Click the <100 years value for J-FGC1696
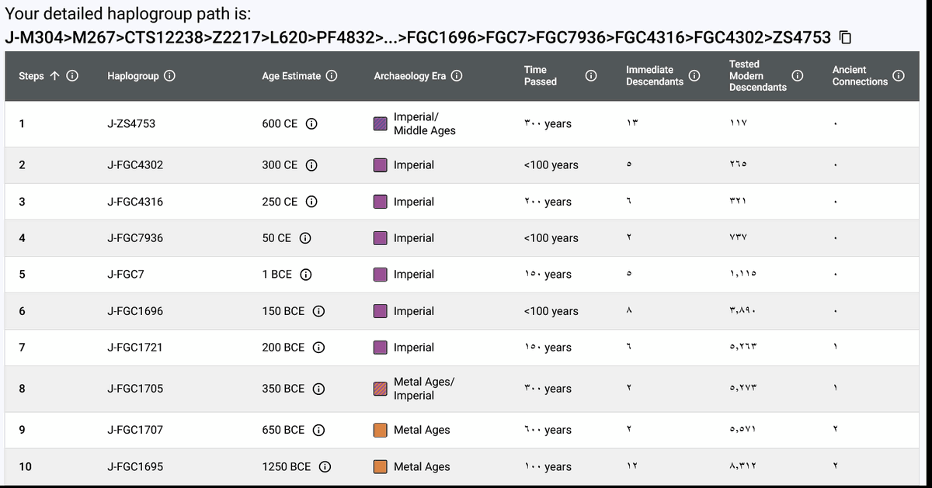 coord(551,311)
